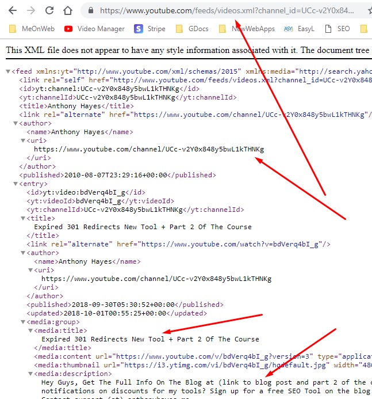Screen dimensions: 372x399
Task: Collapse the root feed element
Action: 8,71
